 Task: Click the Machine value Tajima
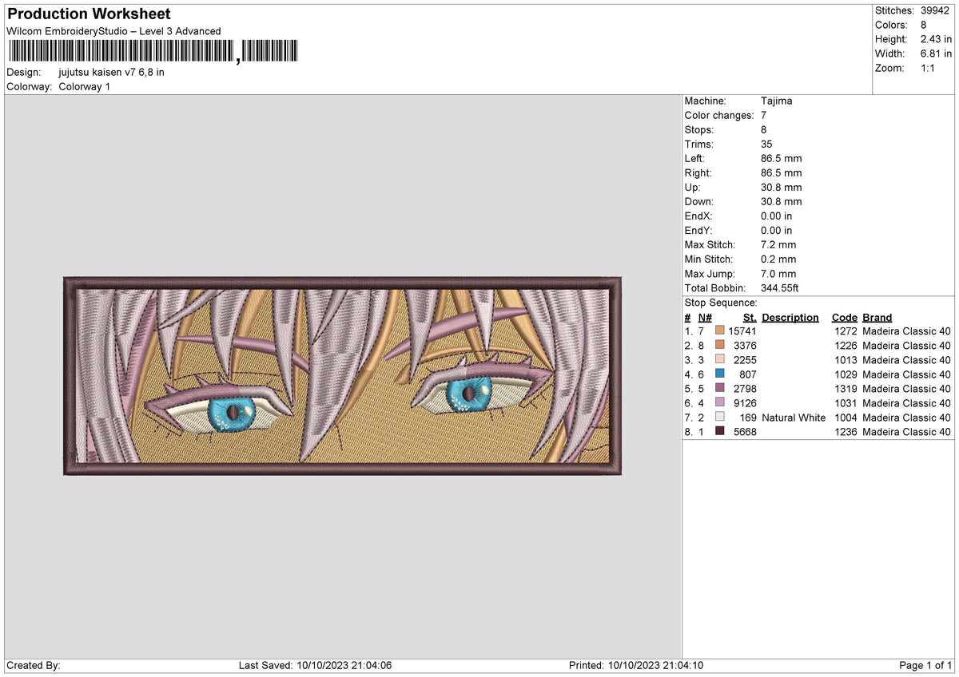coord(777,101)
